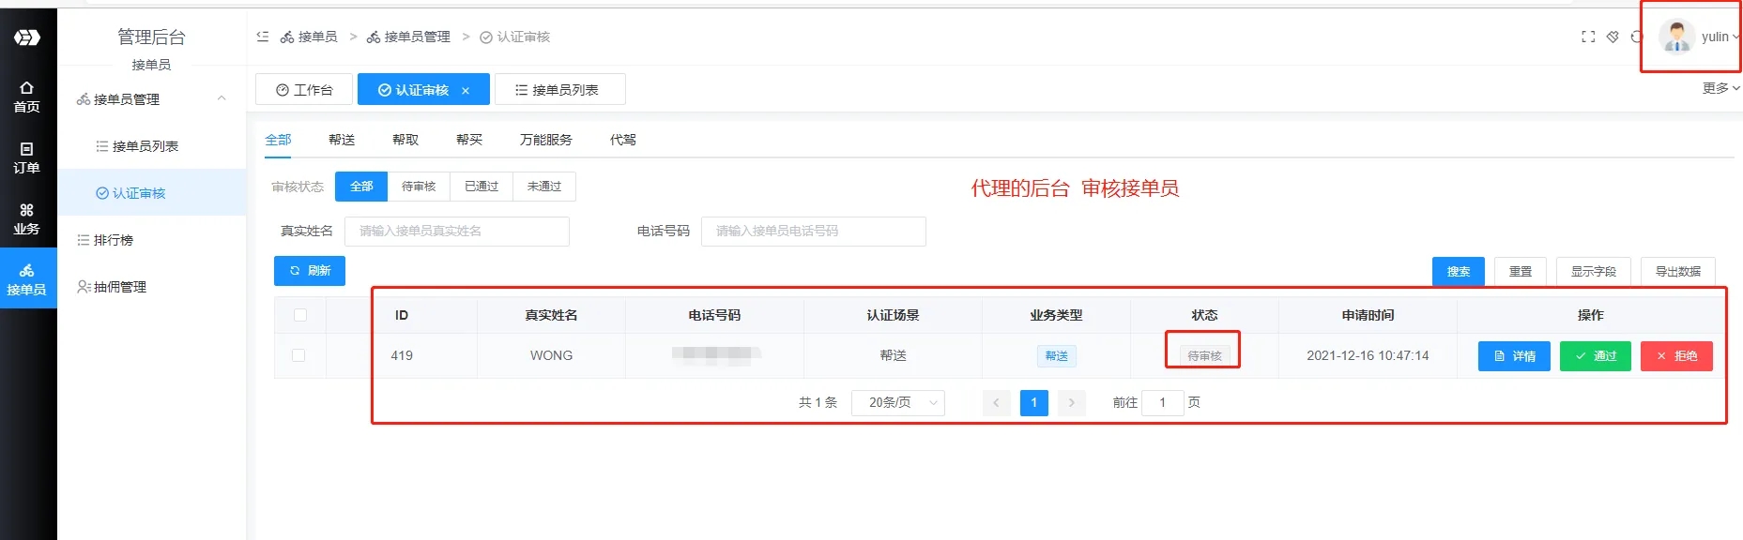Tick the select-all checkbox in the table header

point(300,315)
